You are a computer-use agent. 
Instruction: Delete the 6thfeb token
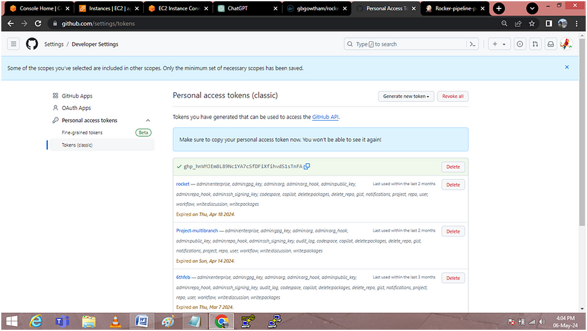pos(453,278)
